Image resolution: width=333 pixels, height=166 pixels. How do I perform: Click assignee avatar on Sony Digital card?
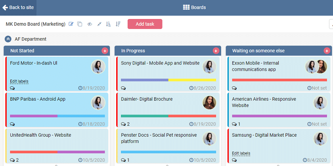coord(209,67)
